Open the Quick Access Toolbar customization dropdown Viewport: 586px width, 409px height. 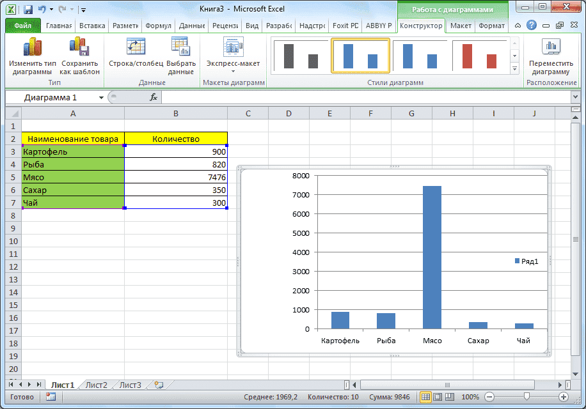coord(83,10)
